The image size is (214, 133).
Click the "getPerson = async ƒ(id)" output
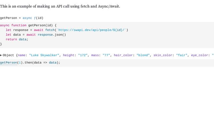coord(22,18)
